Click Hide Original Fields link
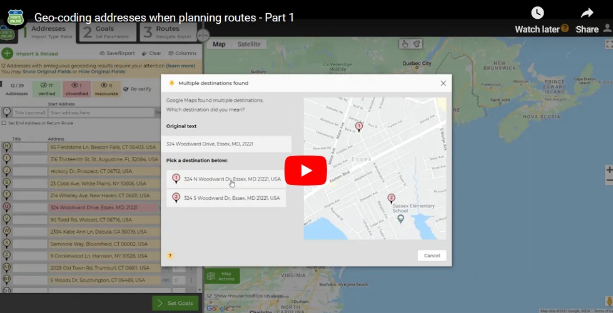Screen dimensions: 613x313 click(x=101, y=72)
